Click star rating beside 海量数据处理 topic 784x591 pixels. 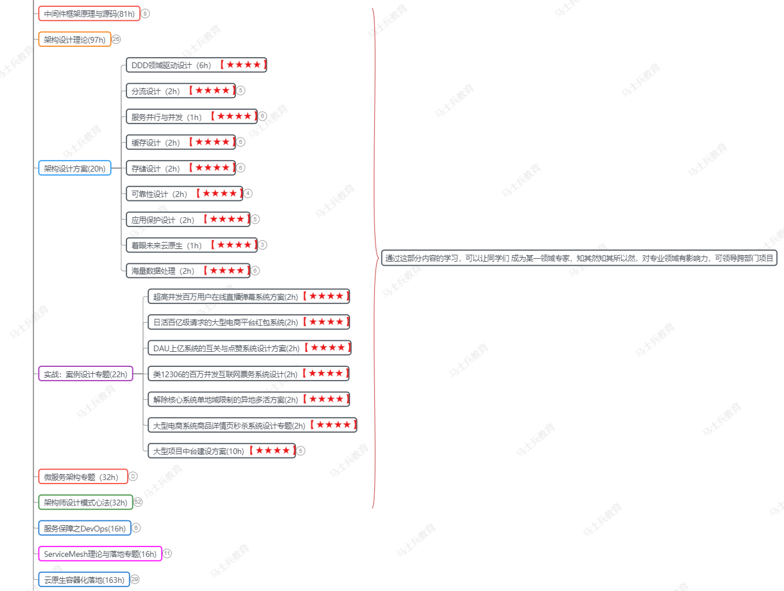coord(226,270)
